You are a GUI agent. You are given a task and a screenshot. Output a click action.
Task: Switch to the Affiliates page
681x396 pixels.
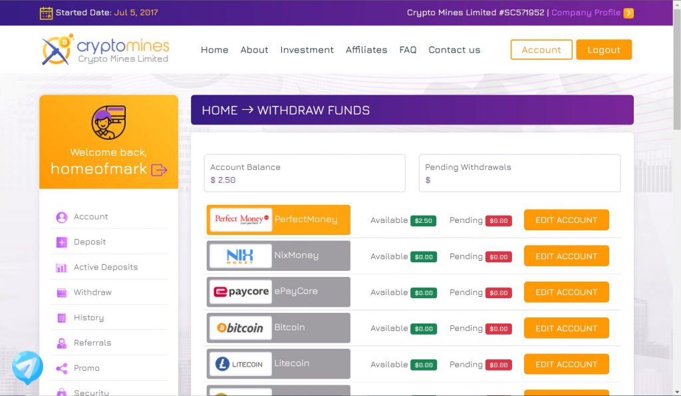(366, 49)
